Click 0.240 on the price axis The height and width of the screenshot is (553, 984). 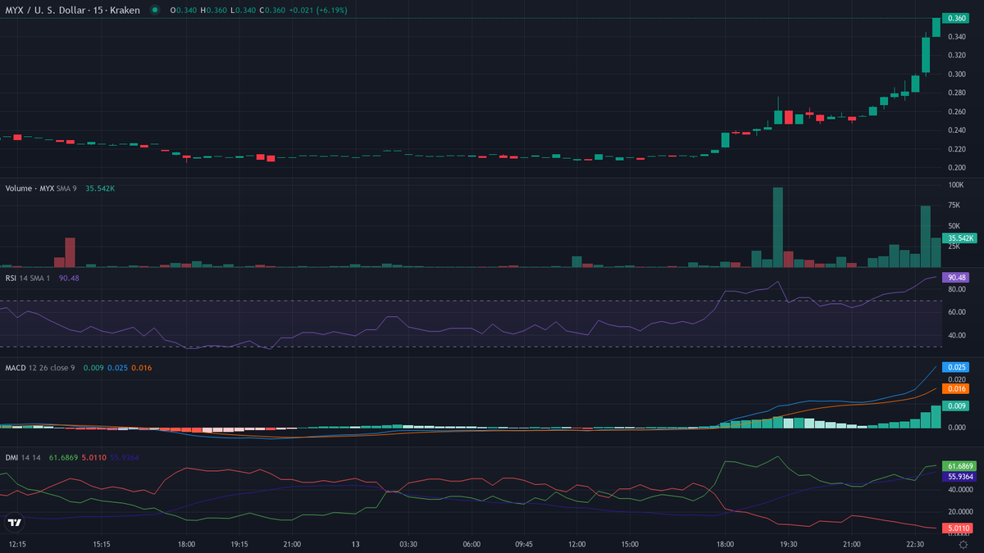click(956, 131)
